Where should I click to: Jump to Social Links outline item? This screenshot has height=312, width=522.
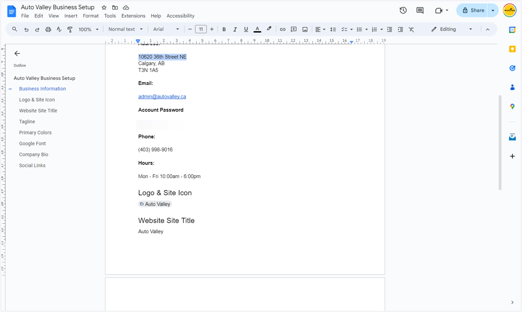coord(32,165)
